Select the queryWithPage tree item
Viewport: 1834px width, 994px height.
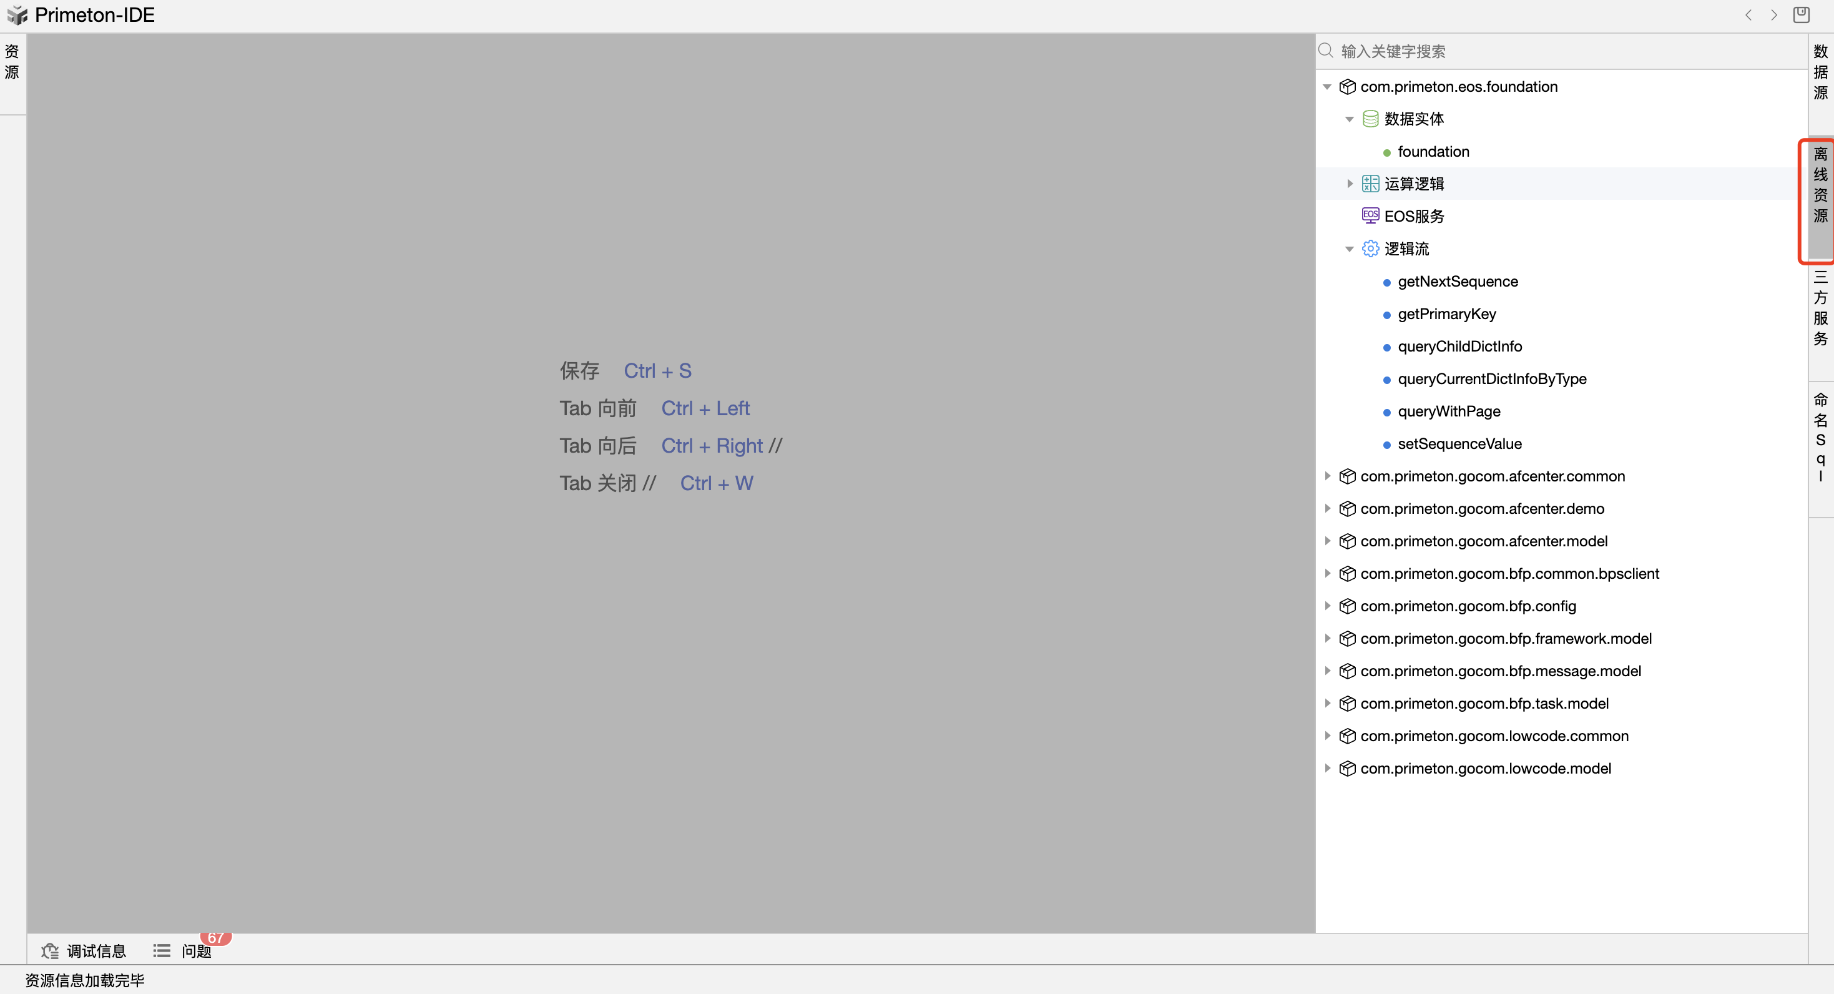(1448, 411)
